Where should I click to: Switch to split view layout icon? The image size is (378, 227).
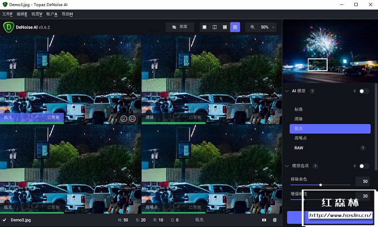(215, 27)
